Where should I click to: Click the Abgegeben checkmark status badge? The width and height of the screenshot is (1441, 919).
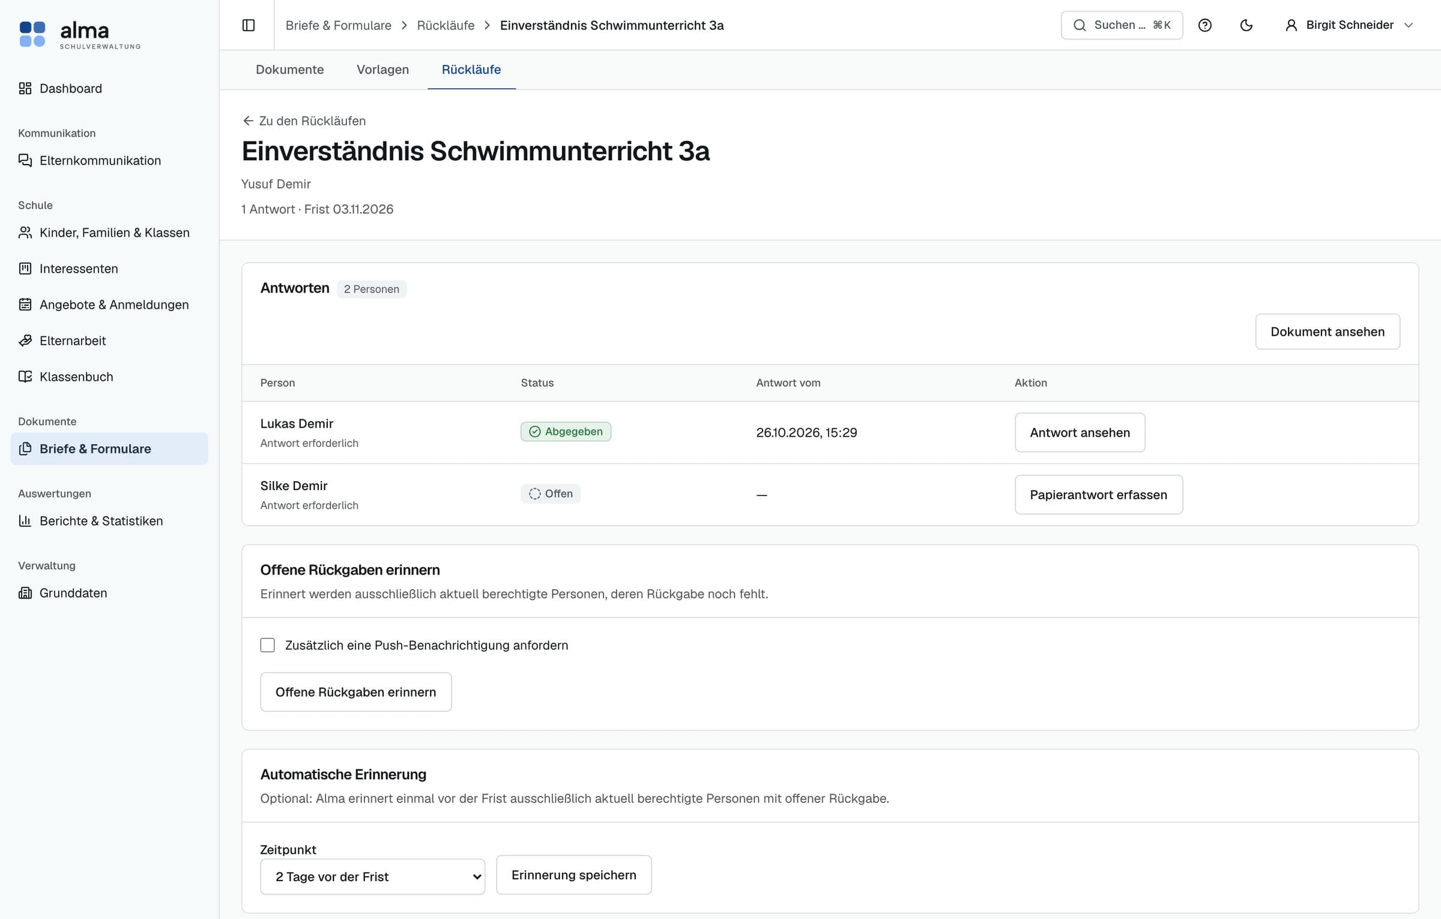click(566, 431)
